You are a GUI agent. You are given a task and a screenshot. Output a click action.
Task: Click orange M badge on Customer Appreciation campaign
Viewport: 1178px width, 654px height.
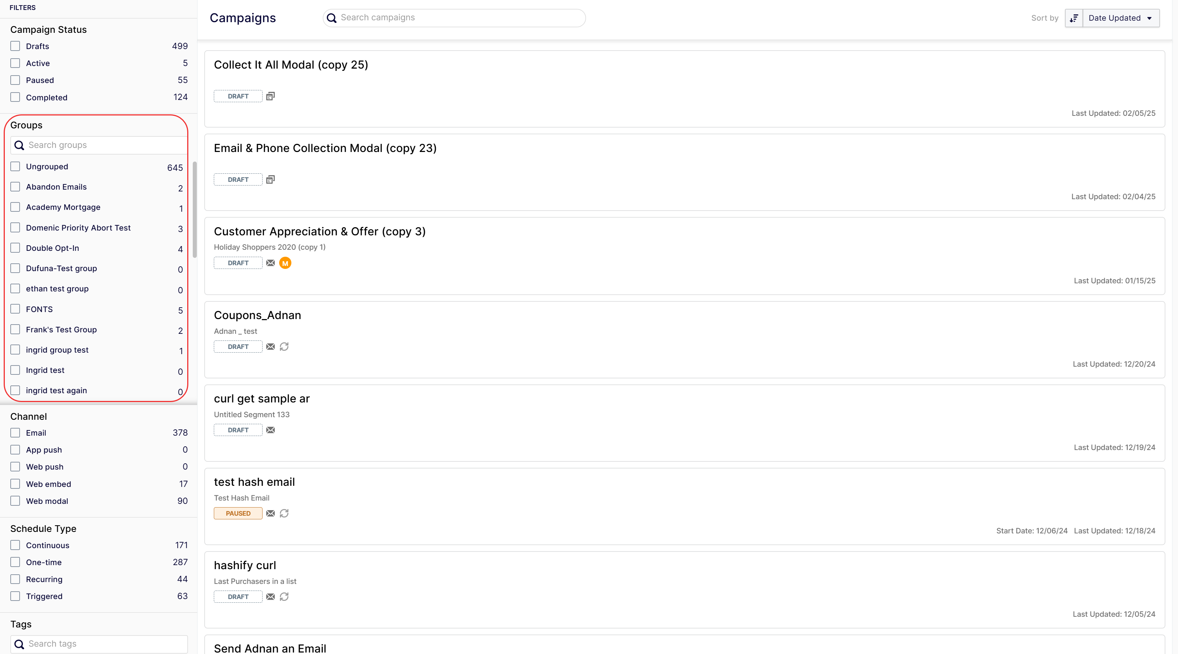point(285,263)
